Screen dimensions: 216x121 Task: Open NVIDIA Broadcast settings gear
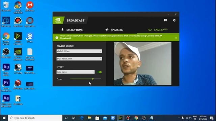[174, 21]
